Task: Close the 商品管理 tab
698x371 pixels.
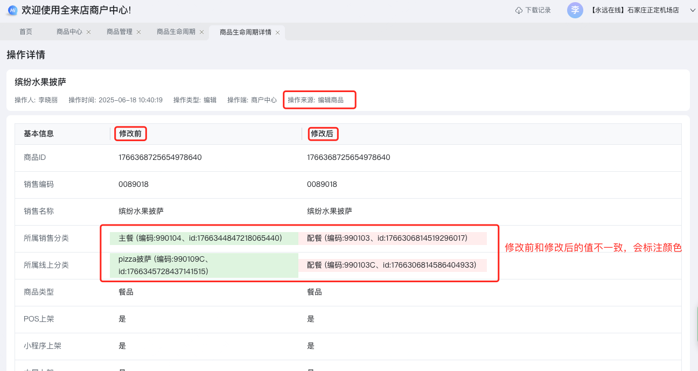Action: click(138, 32)
